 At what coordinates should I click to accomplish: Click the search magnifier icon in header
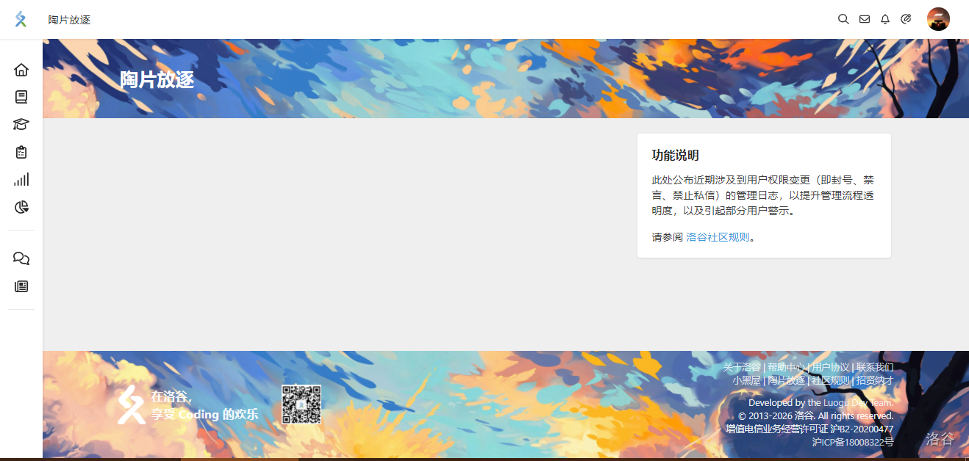click(843, 19)
